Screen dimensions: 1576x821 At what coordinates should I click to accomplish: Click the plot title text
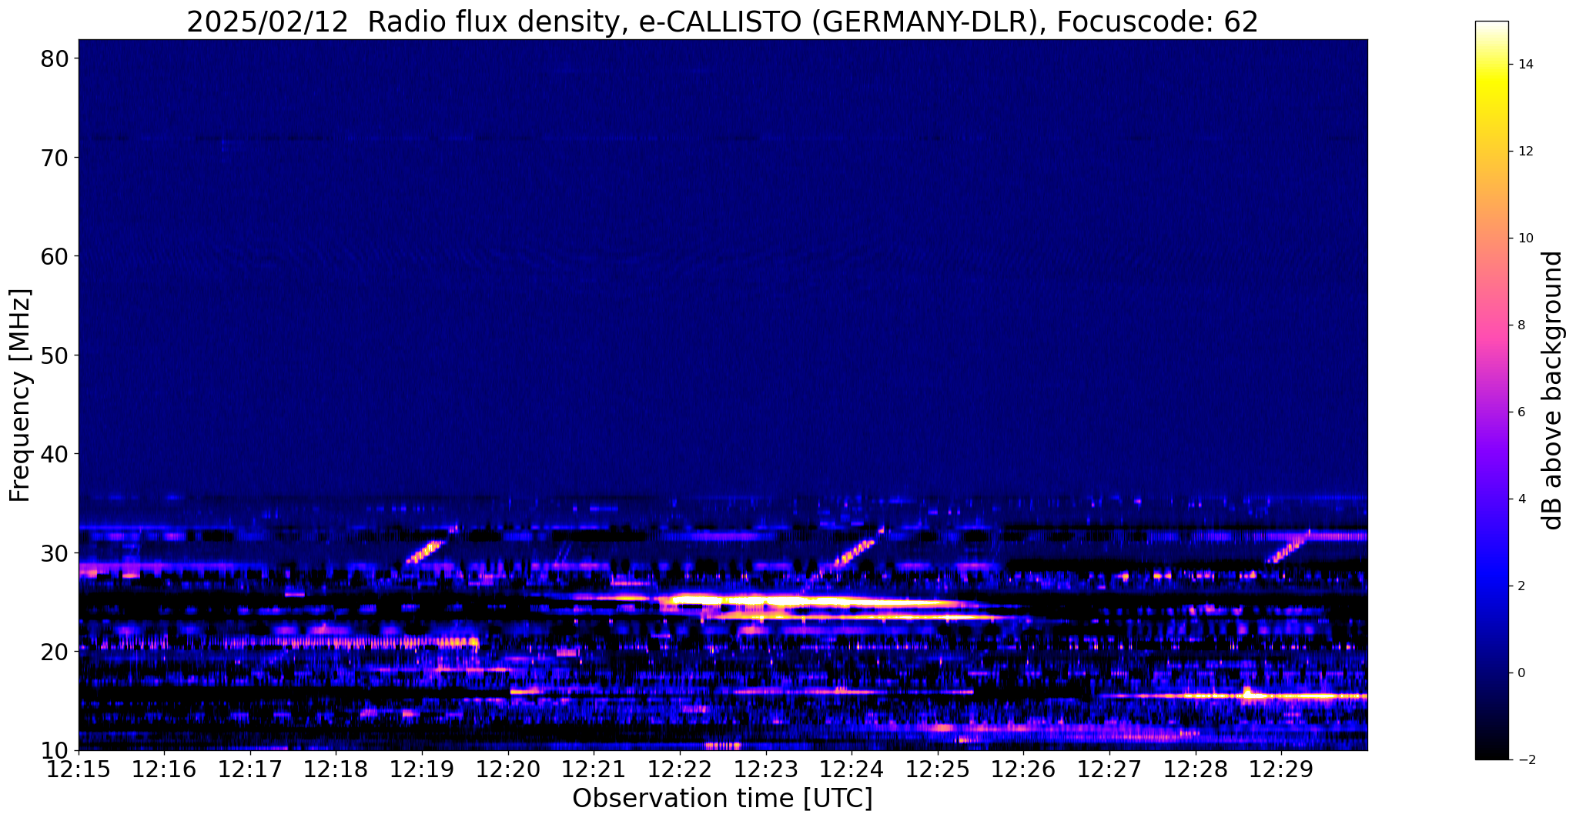click(722, 22)
